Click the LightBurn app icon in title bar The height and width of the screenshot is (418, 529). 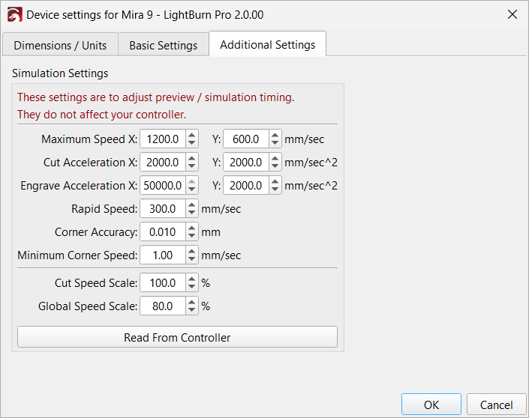click(14, 14)
